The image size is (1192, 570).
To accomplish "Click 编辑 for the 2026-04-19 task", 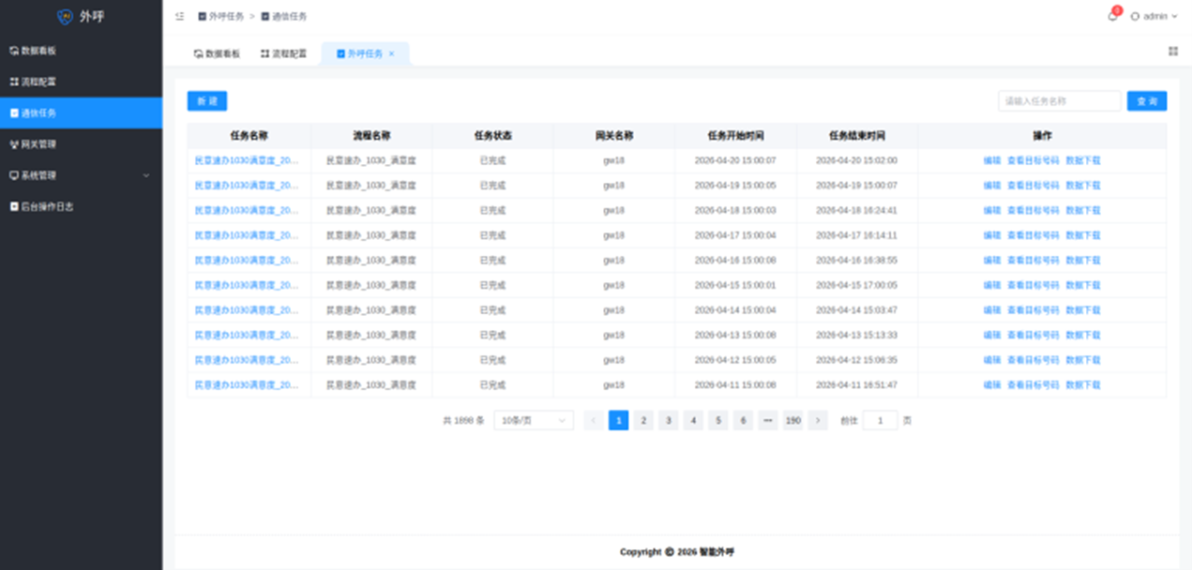I will click(992, 186).
